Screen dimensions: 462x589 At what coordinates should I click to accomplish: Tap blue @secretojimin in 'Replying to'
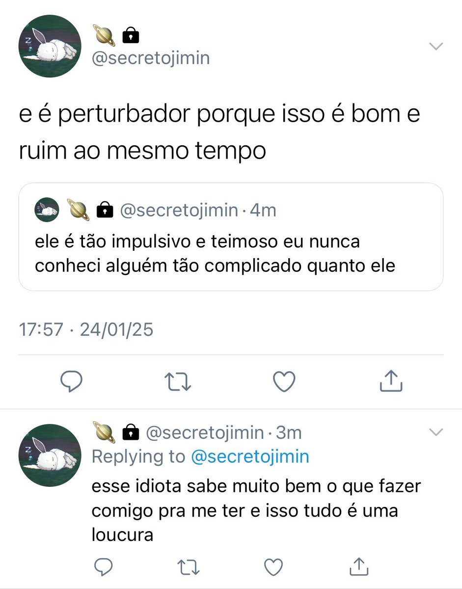[x=249, y=456]
